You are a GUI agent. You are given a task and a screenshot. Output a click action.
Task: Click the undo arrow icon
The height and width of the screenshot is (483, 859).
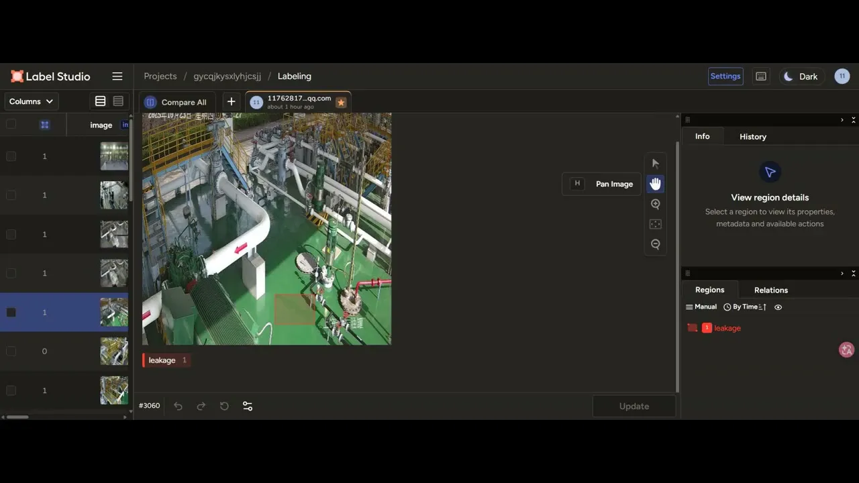point(178,406)
